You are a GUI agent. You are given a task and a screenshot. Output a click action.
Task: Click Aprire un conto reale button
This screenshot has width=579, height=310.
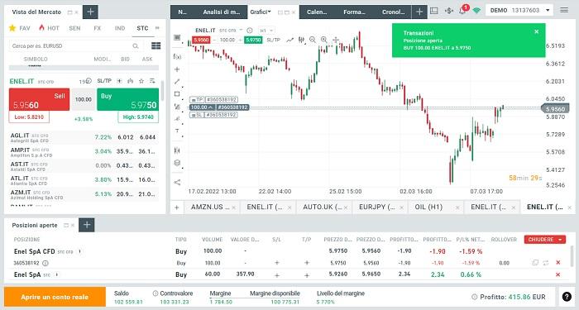(x=55, y=297)
